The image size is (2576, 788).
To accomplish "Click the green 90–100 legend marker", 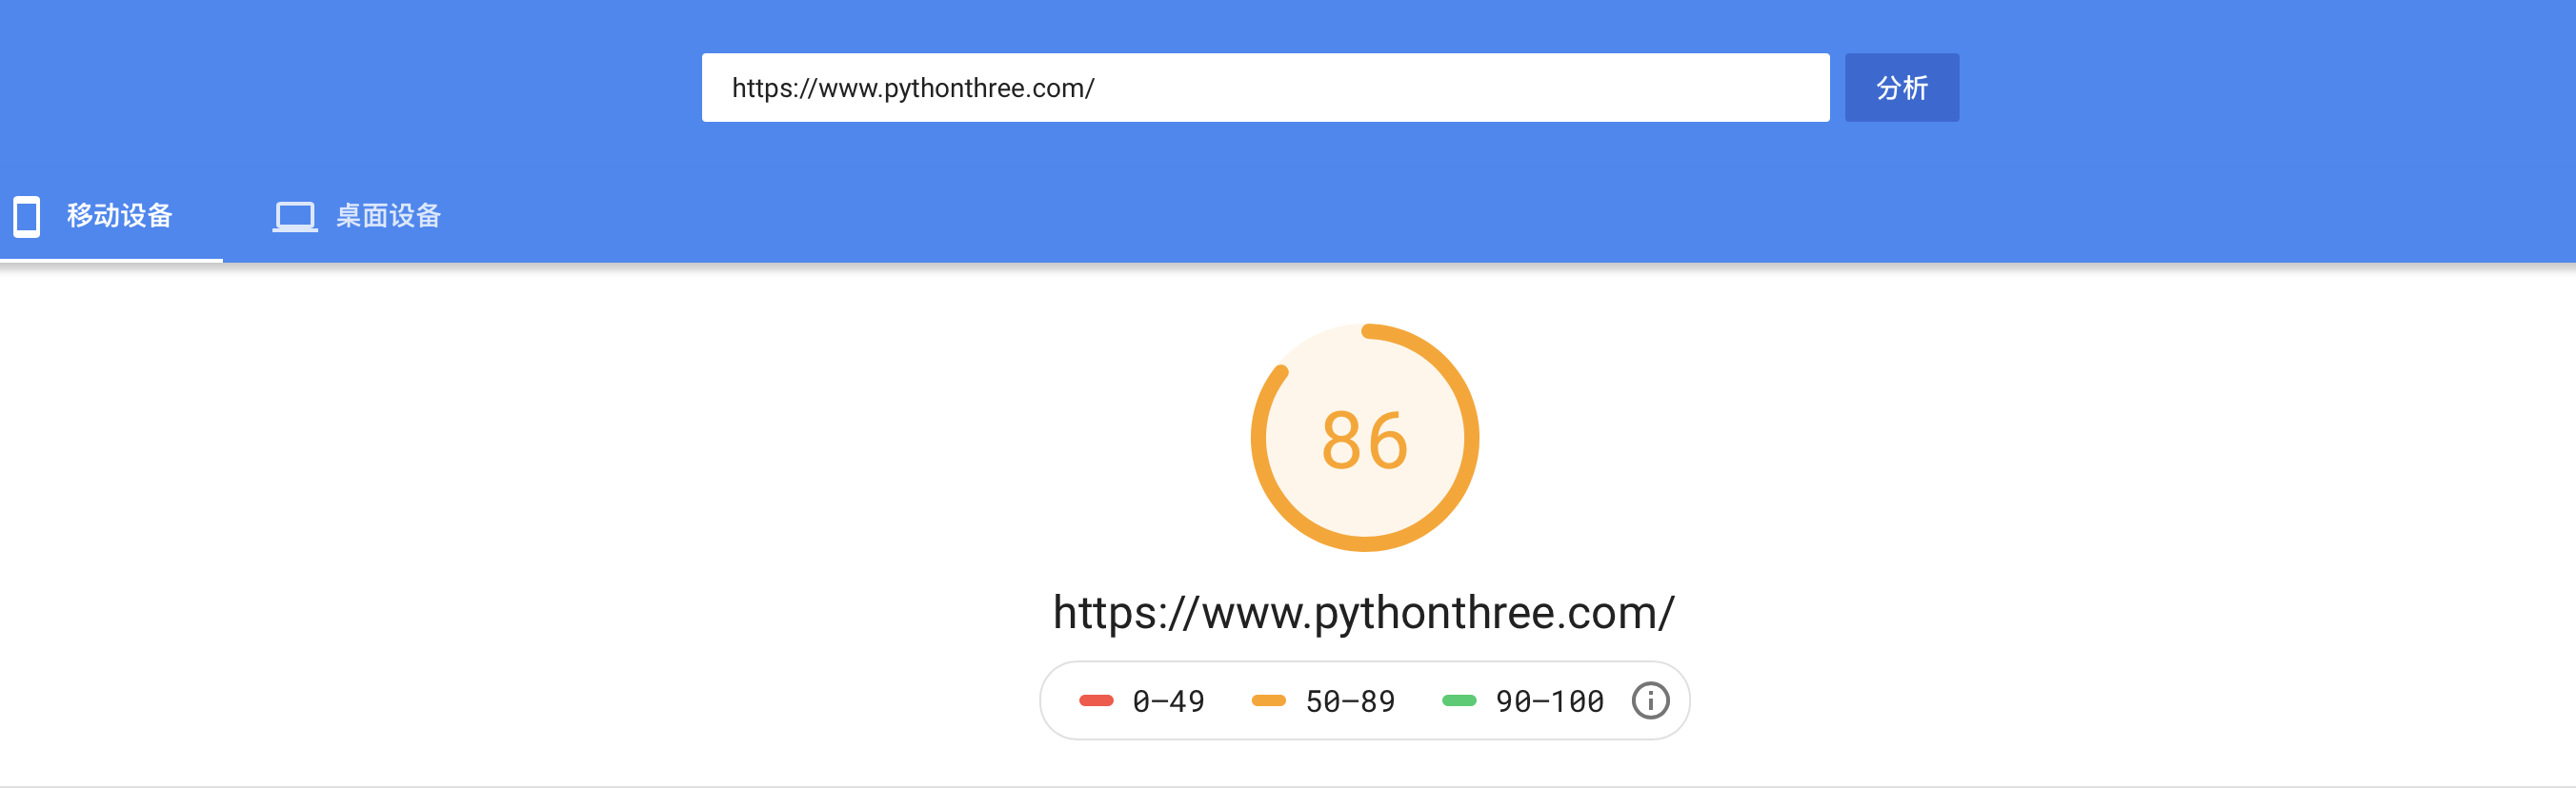I will click(x=1459, y=701).
